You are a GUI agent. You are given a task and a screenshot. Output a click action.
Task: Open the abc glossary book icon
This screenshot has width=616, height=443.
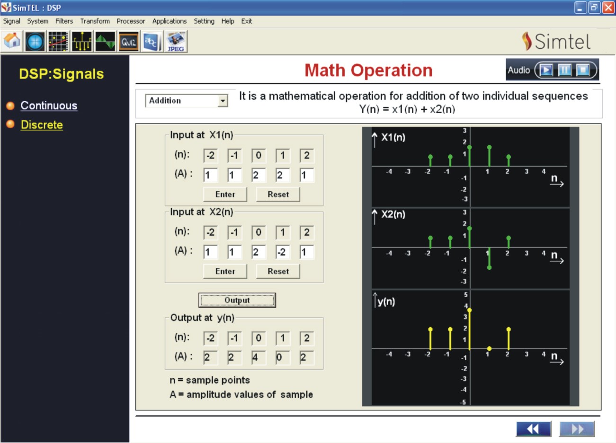pyautogui.click(x=152, y=42)
